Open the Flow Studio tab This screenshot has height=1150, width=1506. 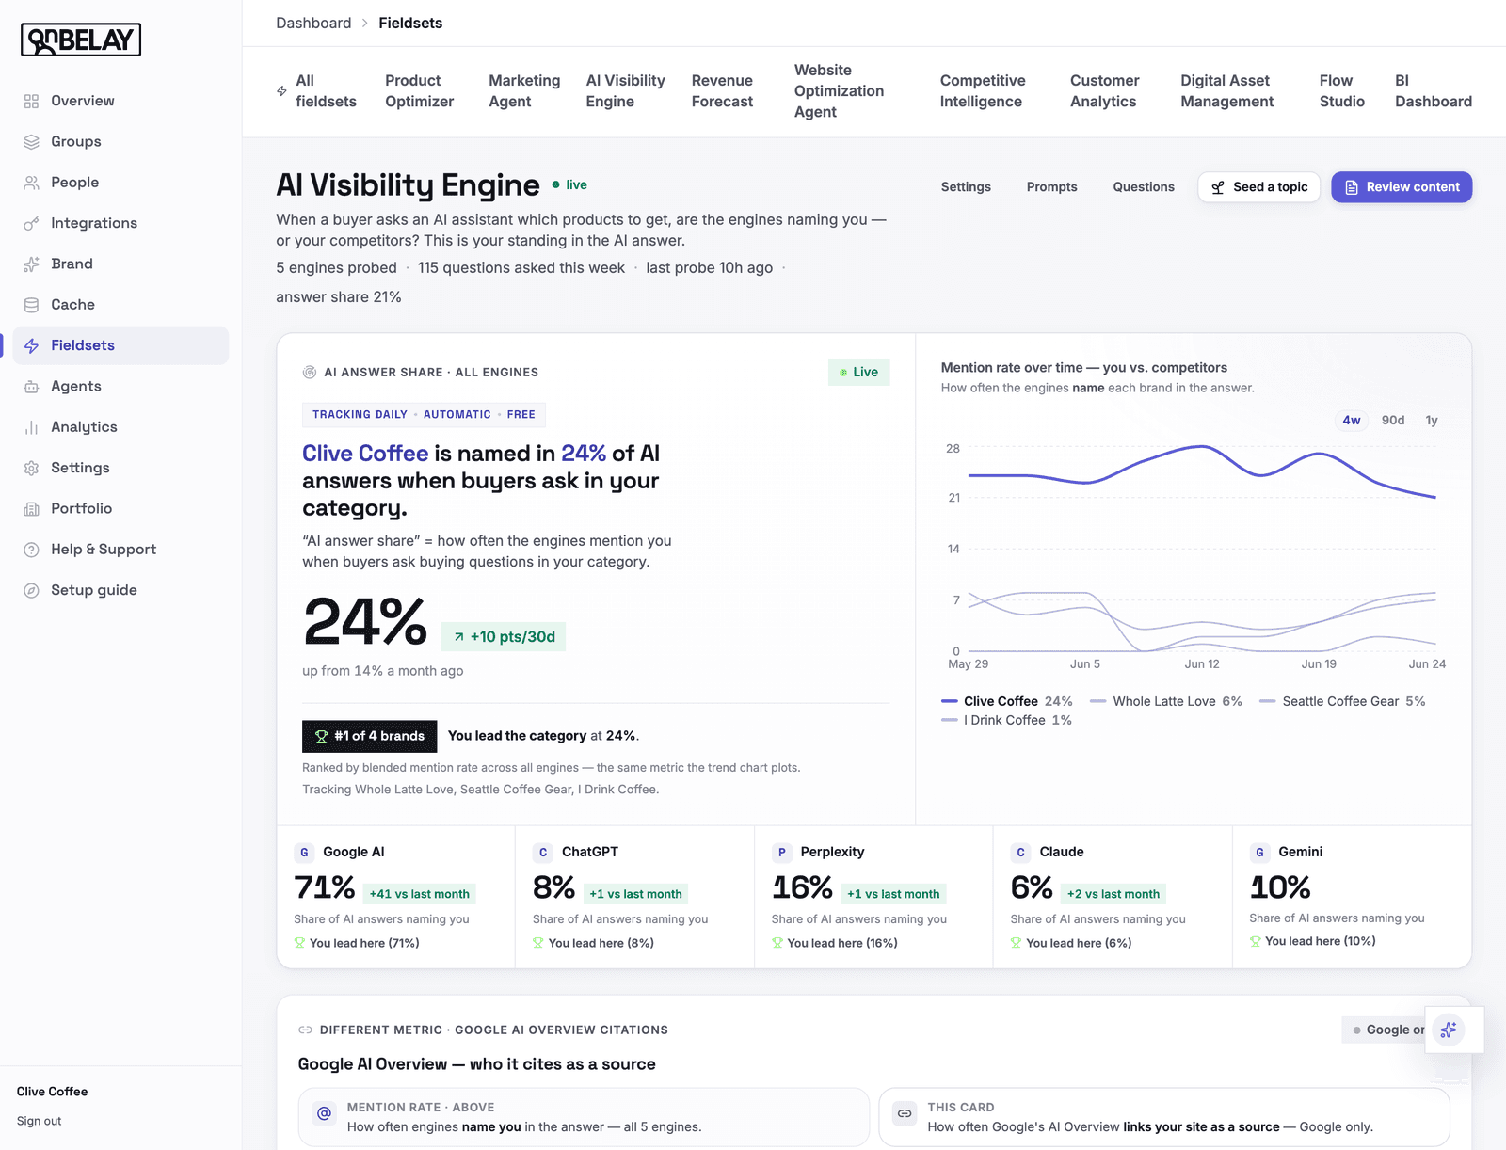(1342, 91)
